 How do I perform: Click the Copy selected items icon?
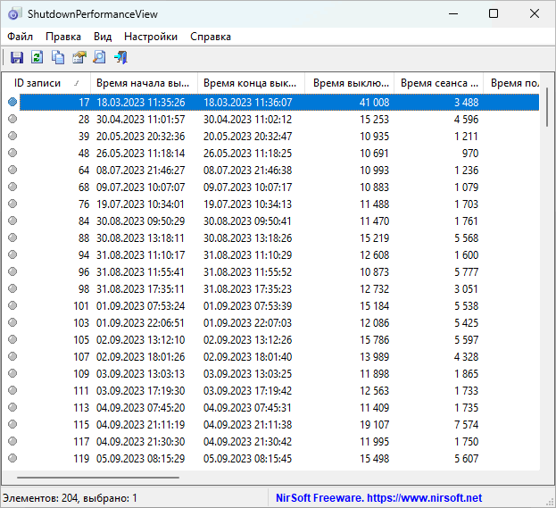tap(58, 58)
